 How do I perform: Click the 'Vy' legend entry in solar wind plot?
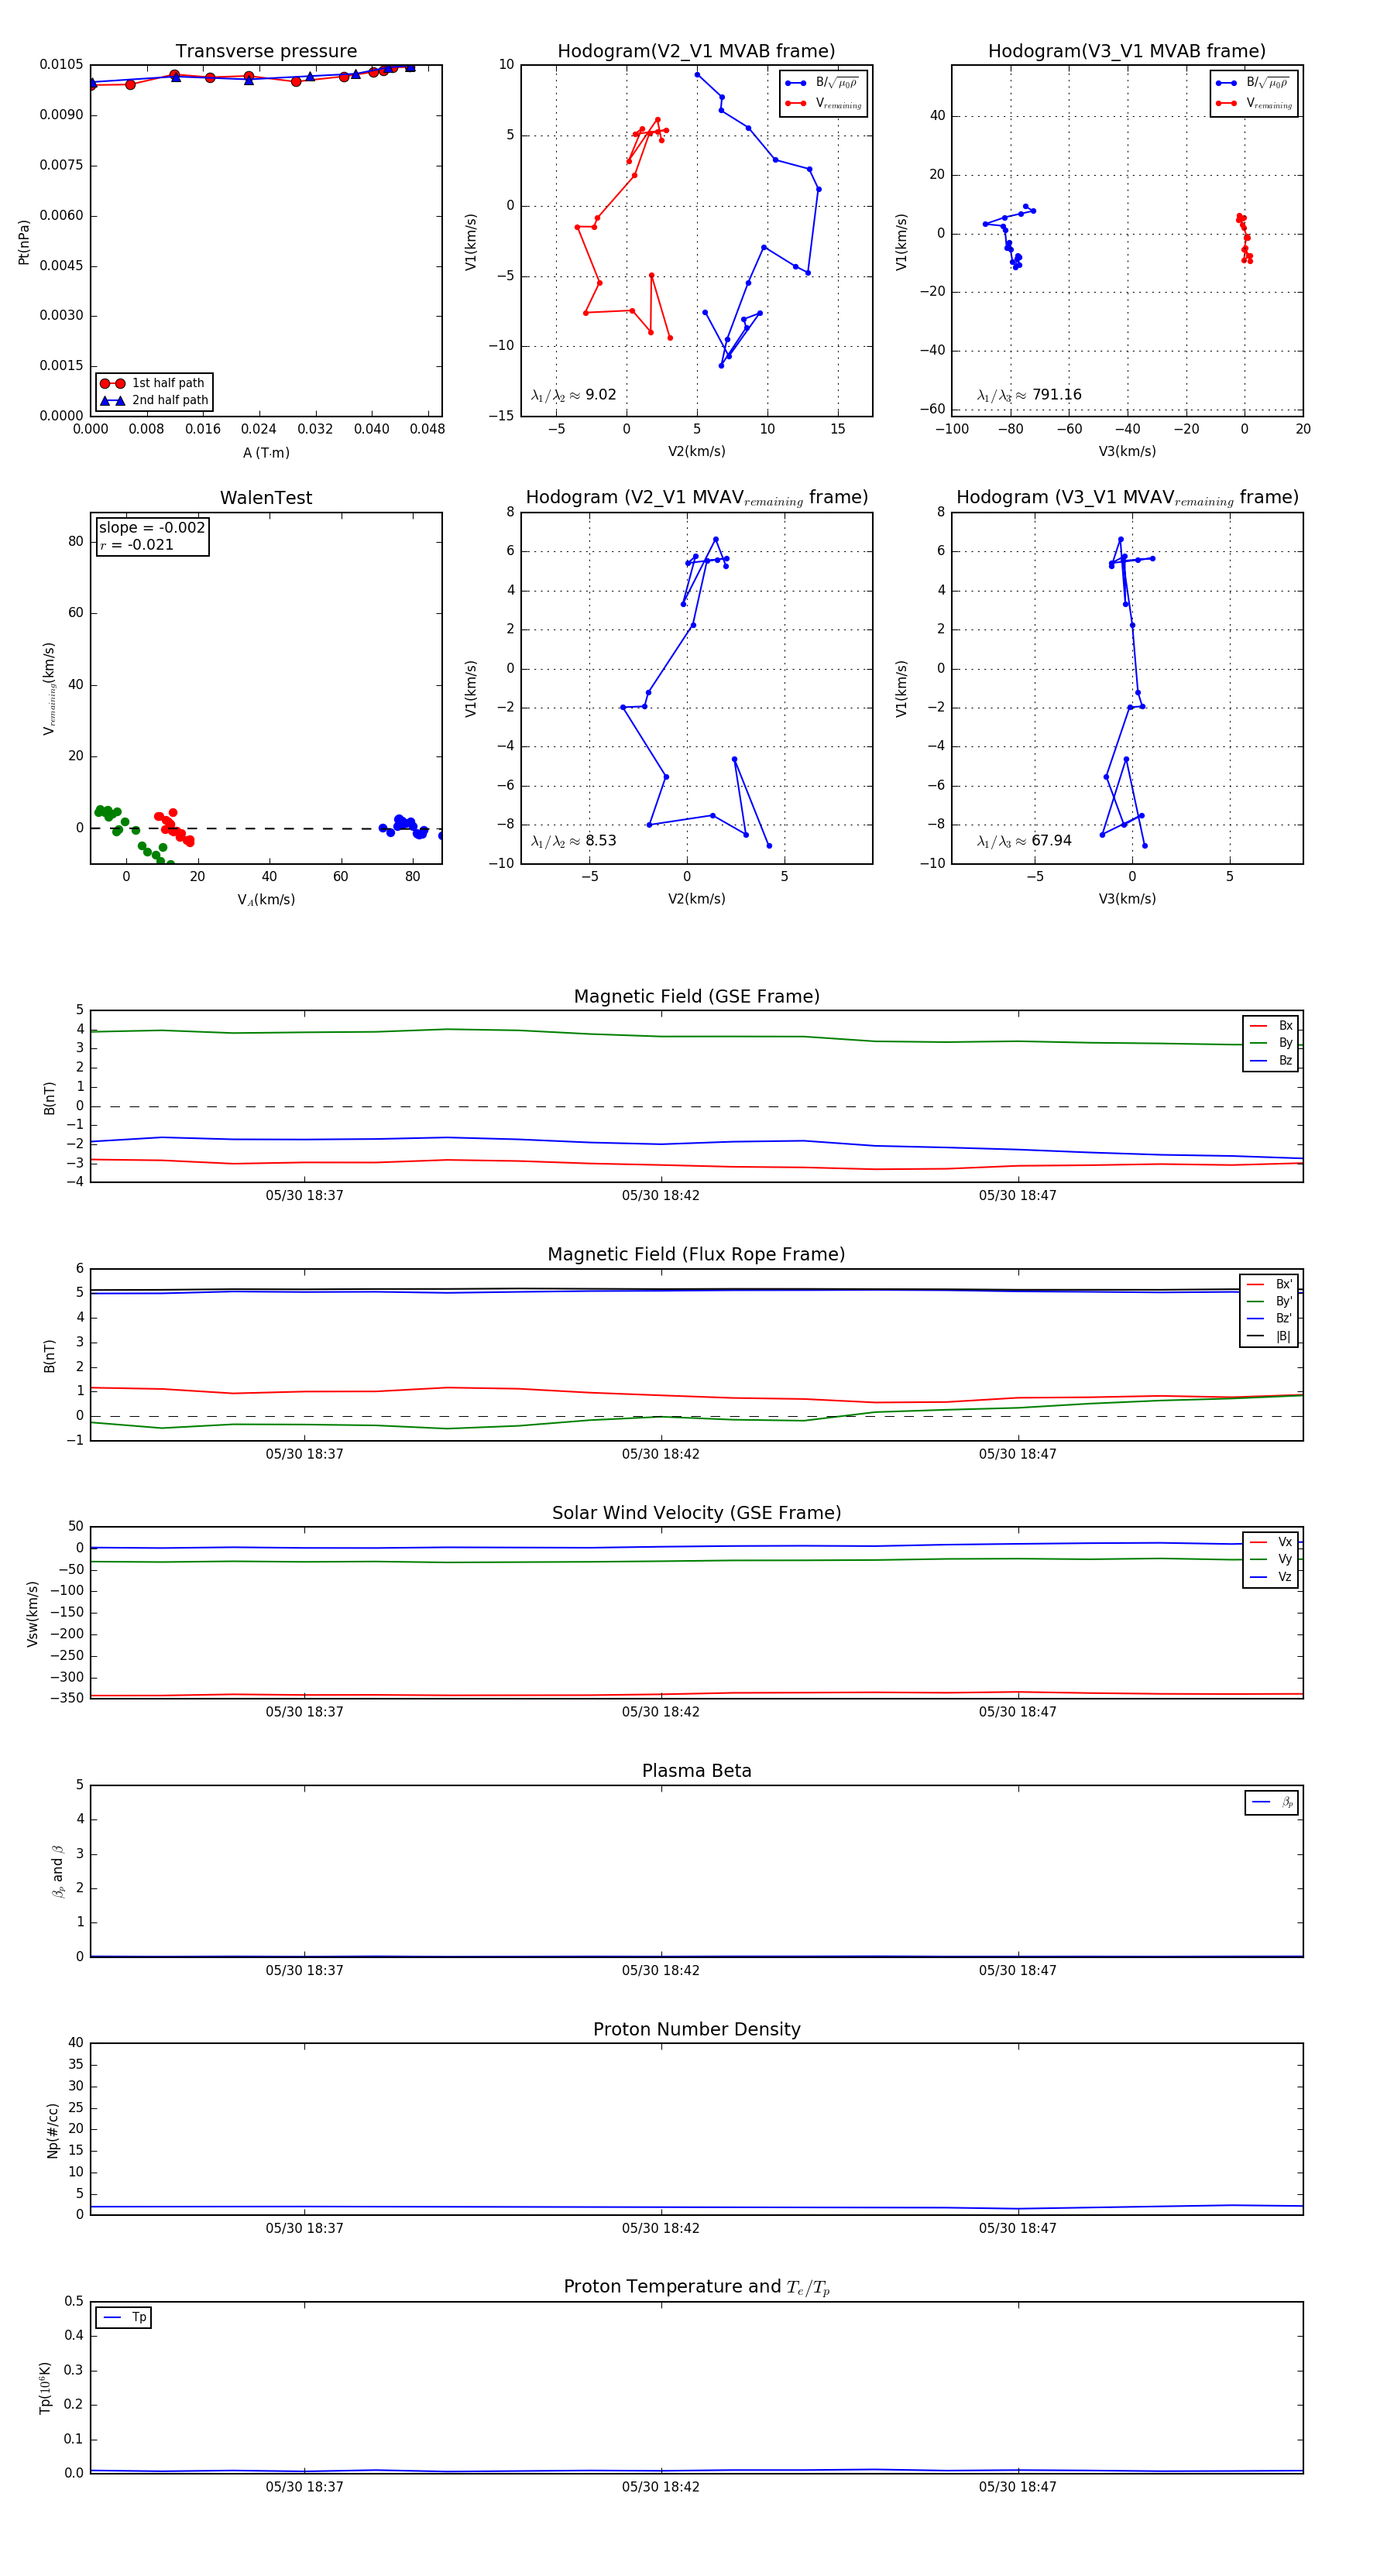pyautogui.click(x=1271, y=1560)
